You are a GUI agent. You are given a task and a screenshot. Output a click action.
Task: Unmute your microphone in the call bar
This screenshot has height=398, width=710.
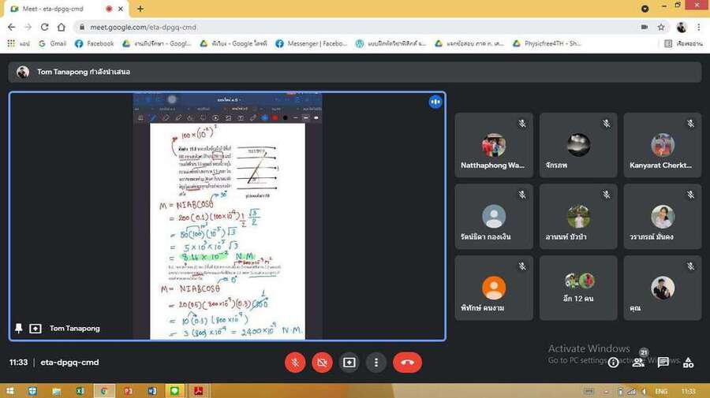point(295,363)
